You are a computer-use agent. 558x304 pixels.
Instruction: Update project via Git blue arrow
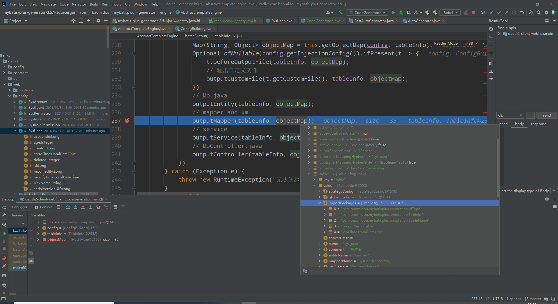[492, 12]
